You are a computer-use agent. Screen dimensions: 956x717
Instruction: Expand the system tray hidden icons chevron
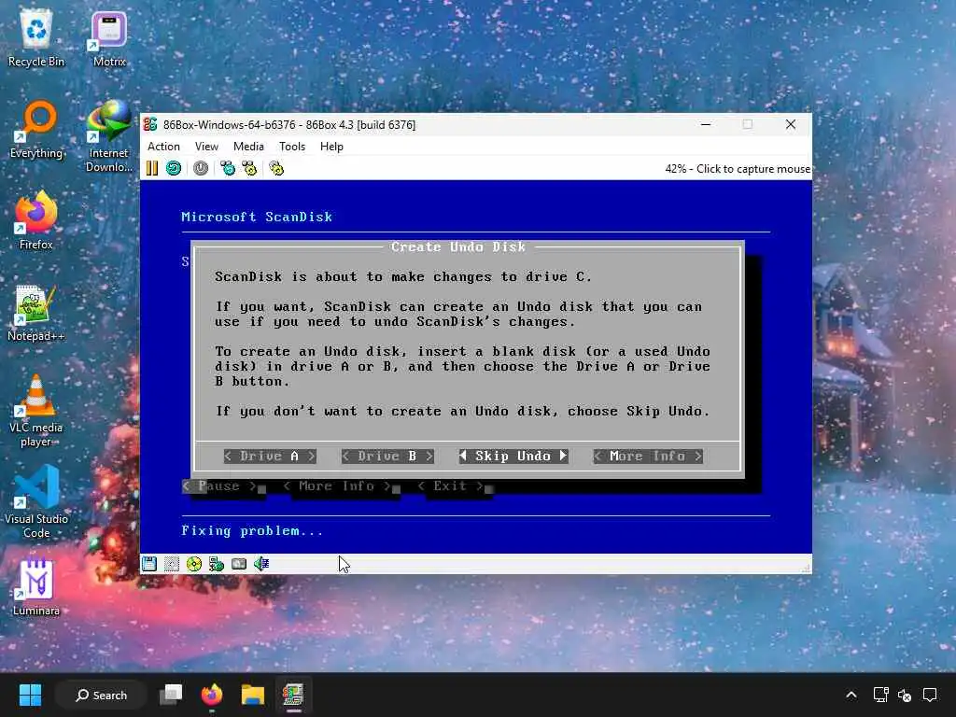[x=851, y=695]
